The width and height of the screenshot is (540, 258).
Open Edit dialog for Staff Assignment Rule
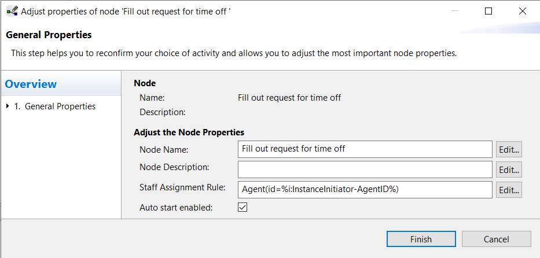(509, 190)
